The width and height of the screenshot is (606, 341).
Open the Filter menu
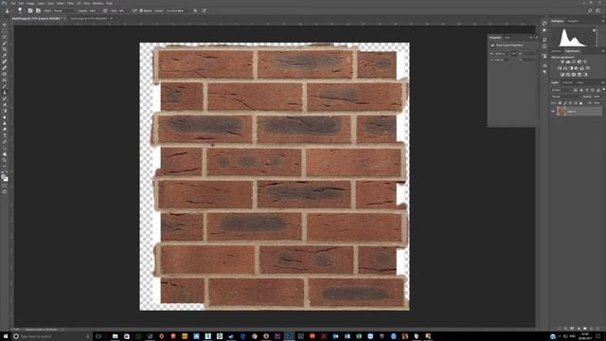coord(70,3)
